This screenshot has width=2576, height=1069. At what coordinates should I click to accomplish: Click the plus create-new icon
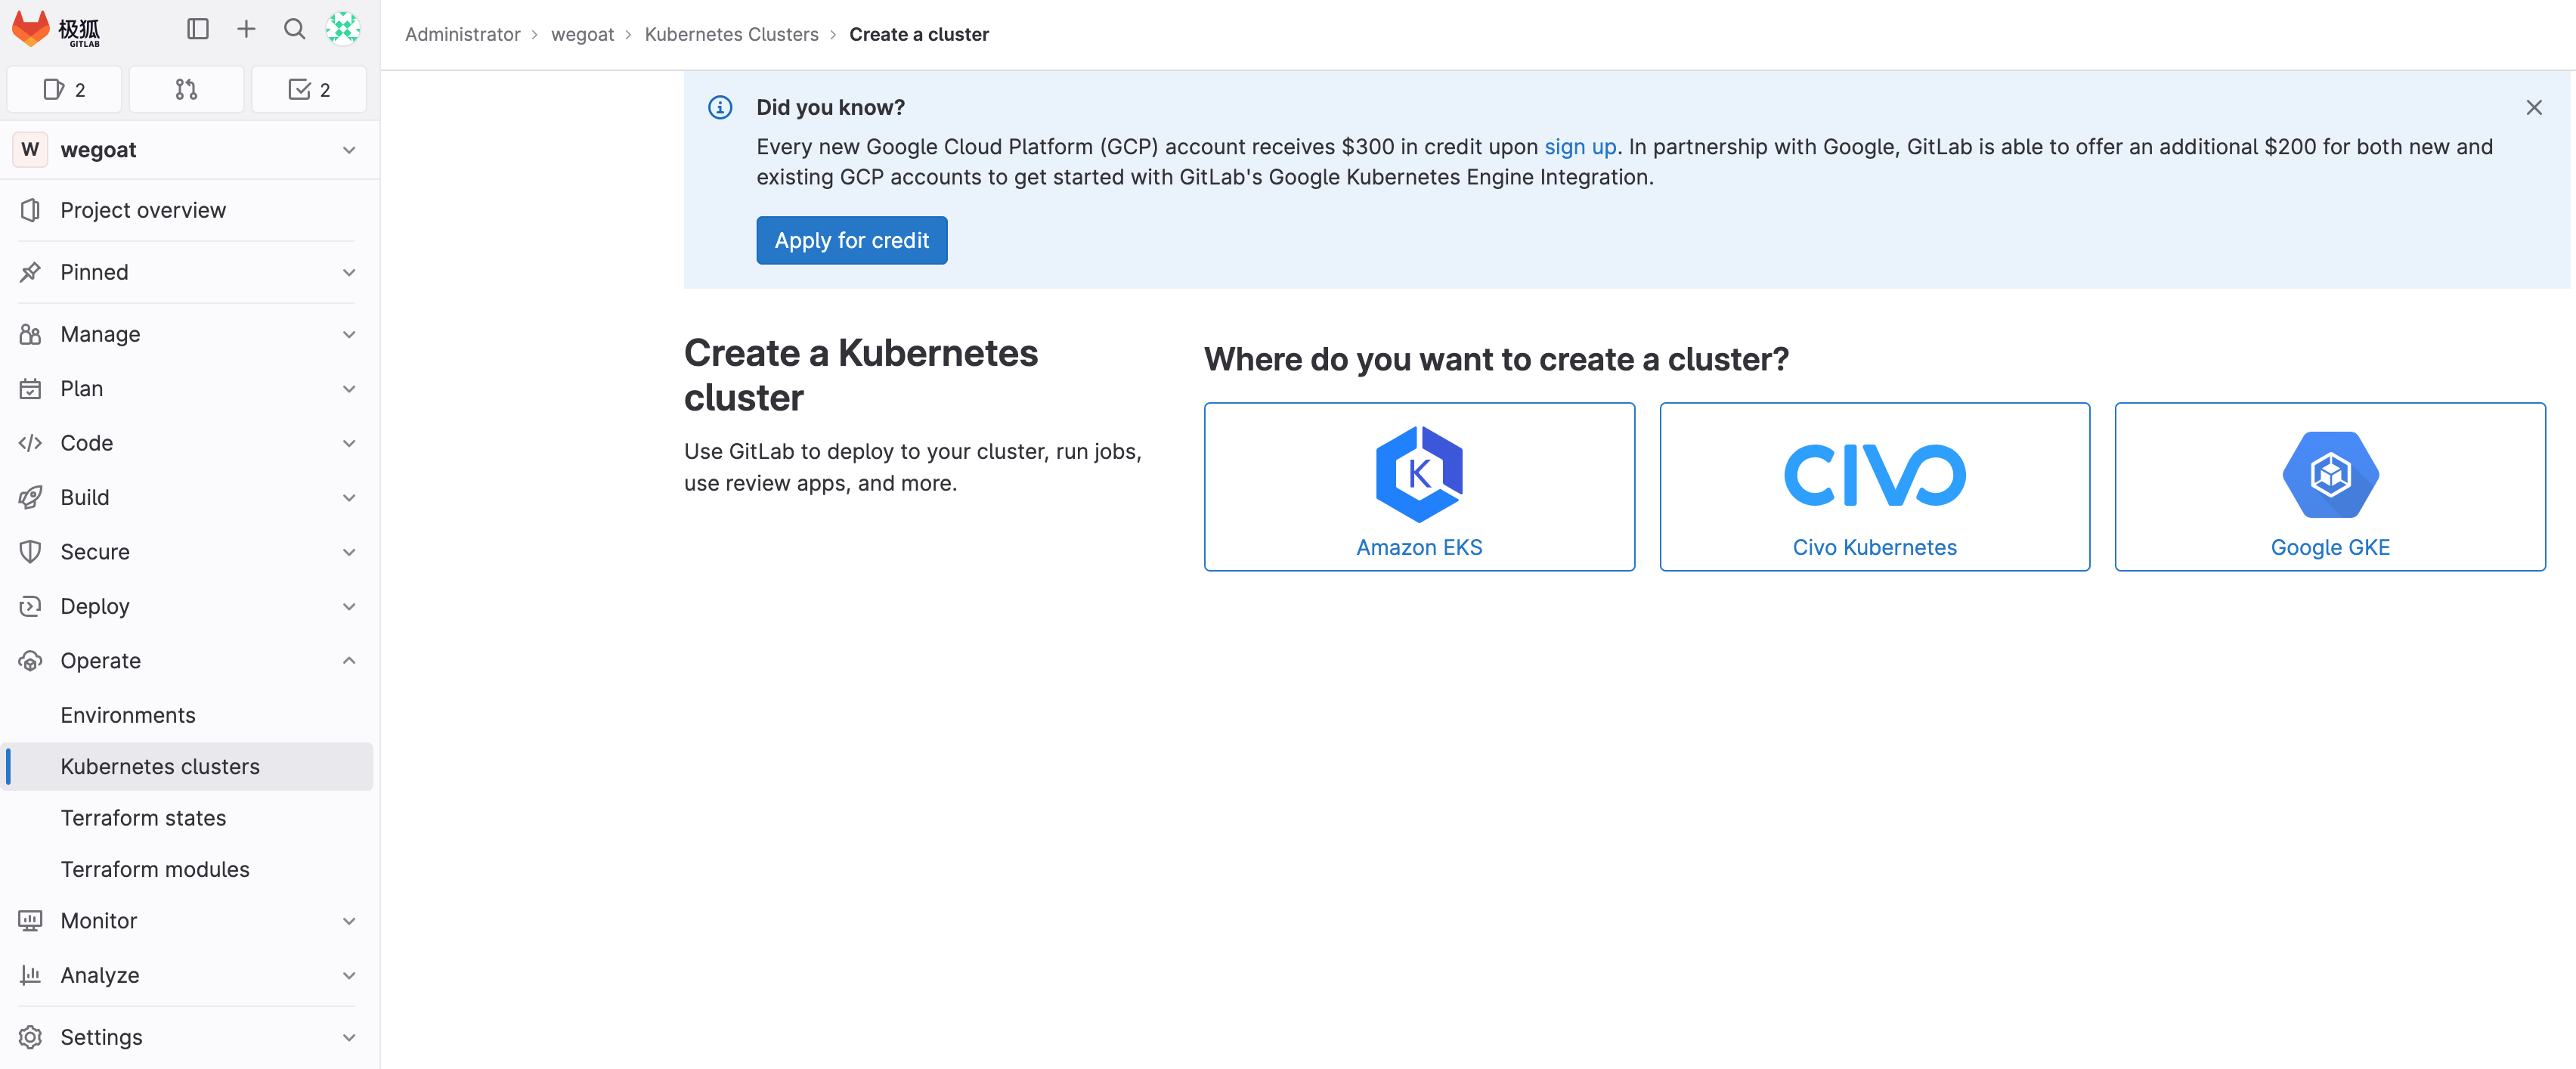point(246,29)
